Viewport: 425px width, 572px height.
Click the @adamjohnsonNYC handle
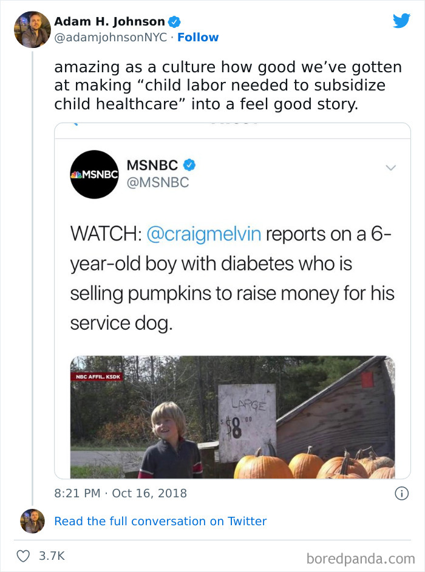click(110, 38)
